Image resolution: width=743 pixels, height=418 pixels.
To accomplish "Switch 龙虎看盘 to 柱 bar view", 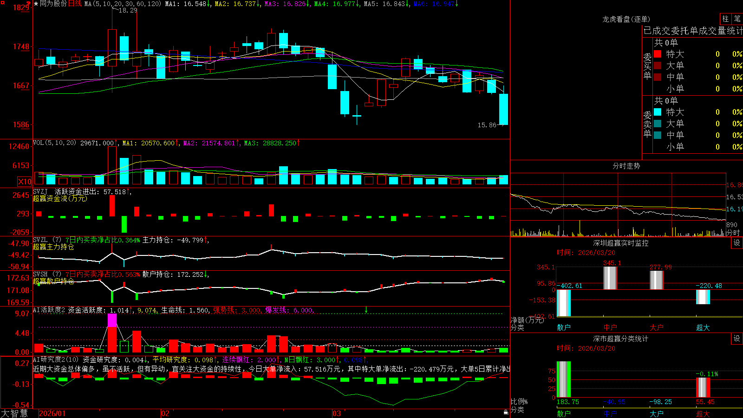I will click(x=725, y=19).
